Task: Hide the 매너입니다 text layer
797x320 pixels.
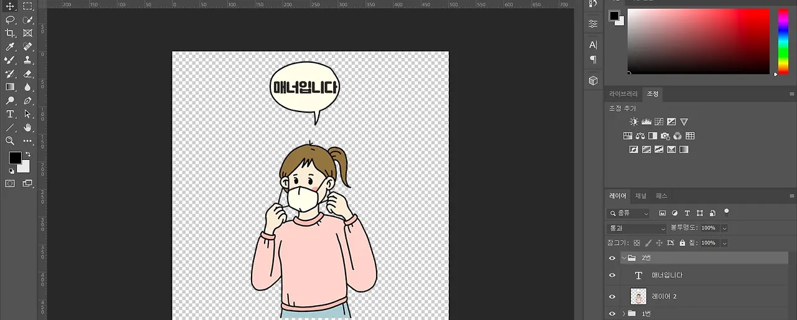Action: pos(612,275)
